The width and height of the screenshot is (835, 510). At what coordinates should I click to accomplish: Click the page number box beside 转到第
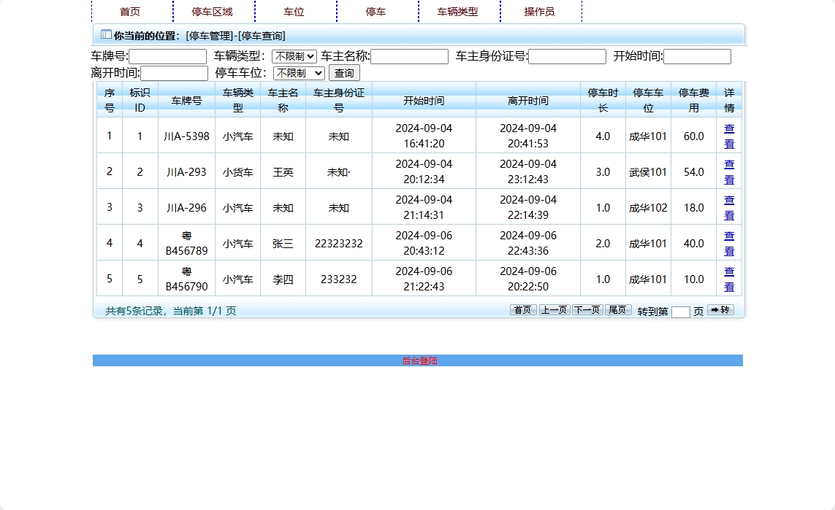[681, 312]
